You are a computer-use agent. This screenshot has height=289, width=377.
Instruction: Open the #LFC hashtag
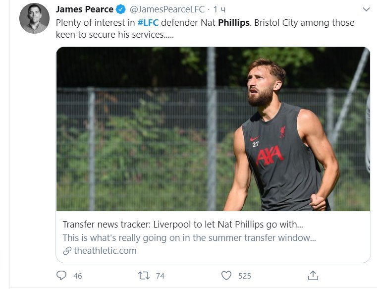pos(148,23)
